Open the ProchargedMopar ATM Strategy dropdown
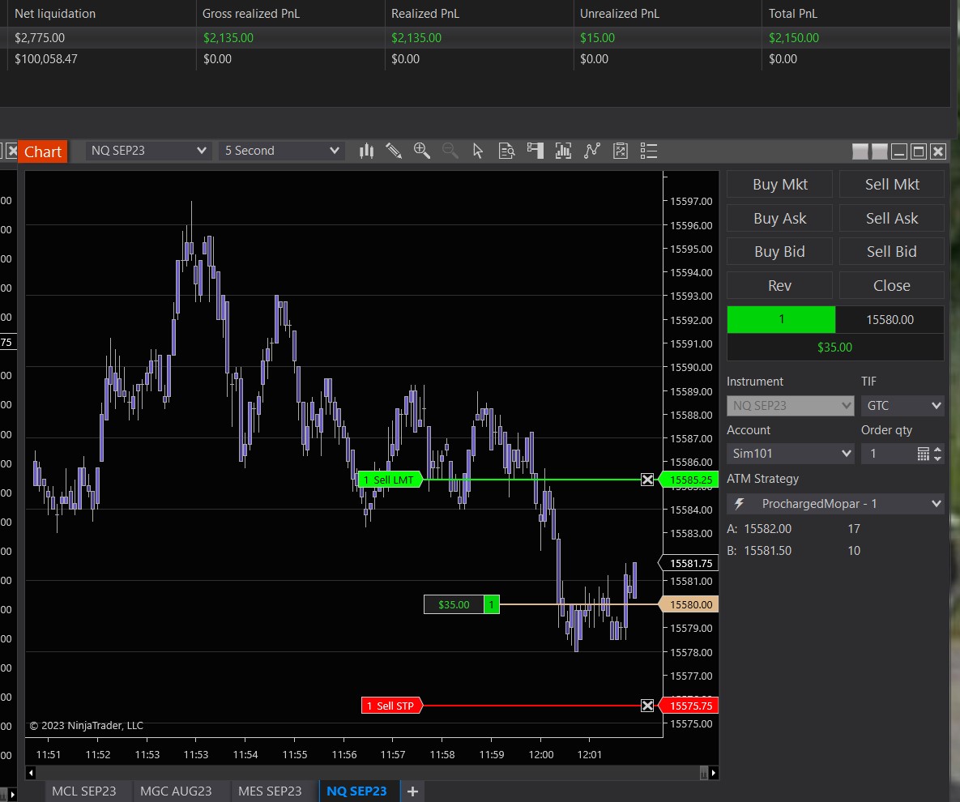This screenshot has width=960, height=802. [835, 504]
